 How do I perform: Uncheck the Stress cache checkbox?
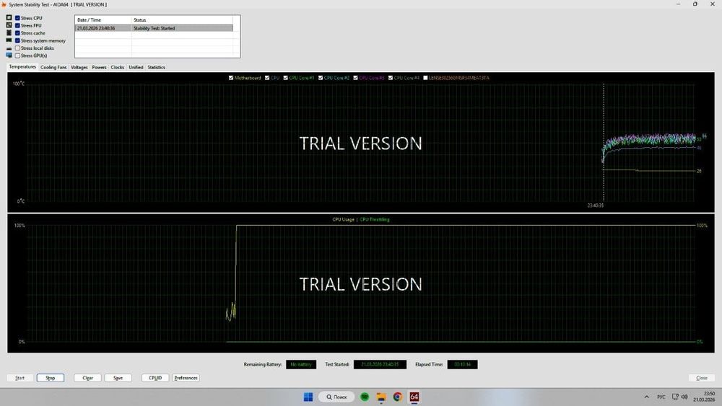(17, 33)
